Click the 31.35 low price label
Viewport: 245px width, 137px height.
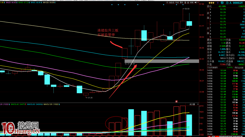(x=90, y=98)
